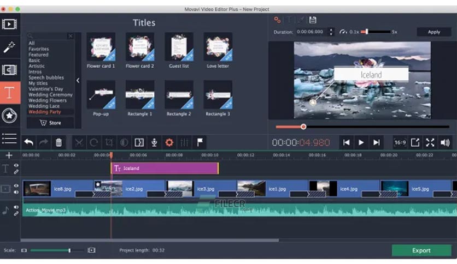The image size is (457, 264).
Task: Adjust the title speed slider
Action: coord(376,32)
